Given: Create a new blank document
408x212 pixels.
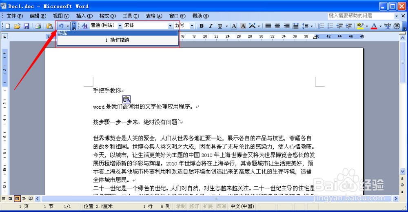Looking at the screenshot, I should click(8, 26).
